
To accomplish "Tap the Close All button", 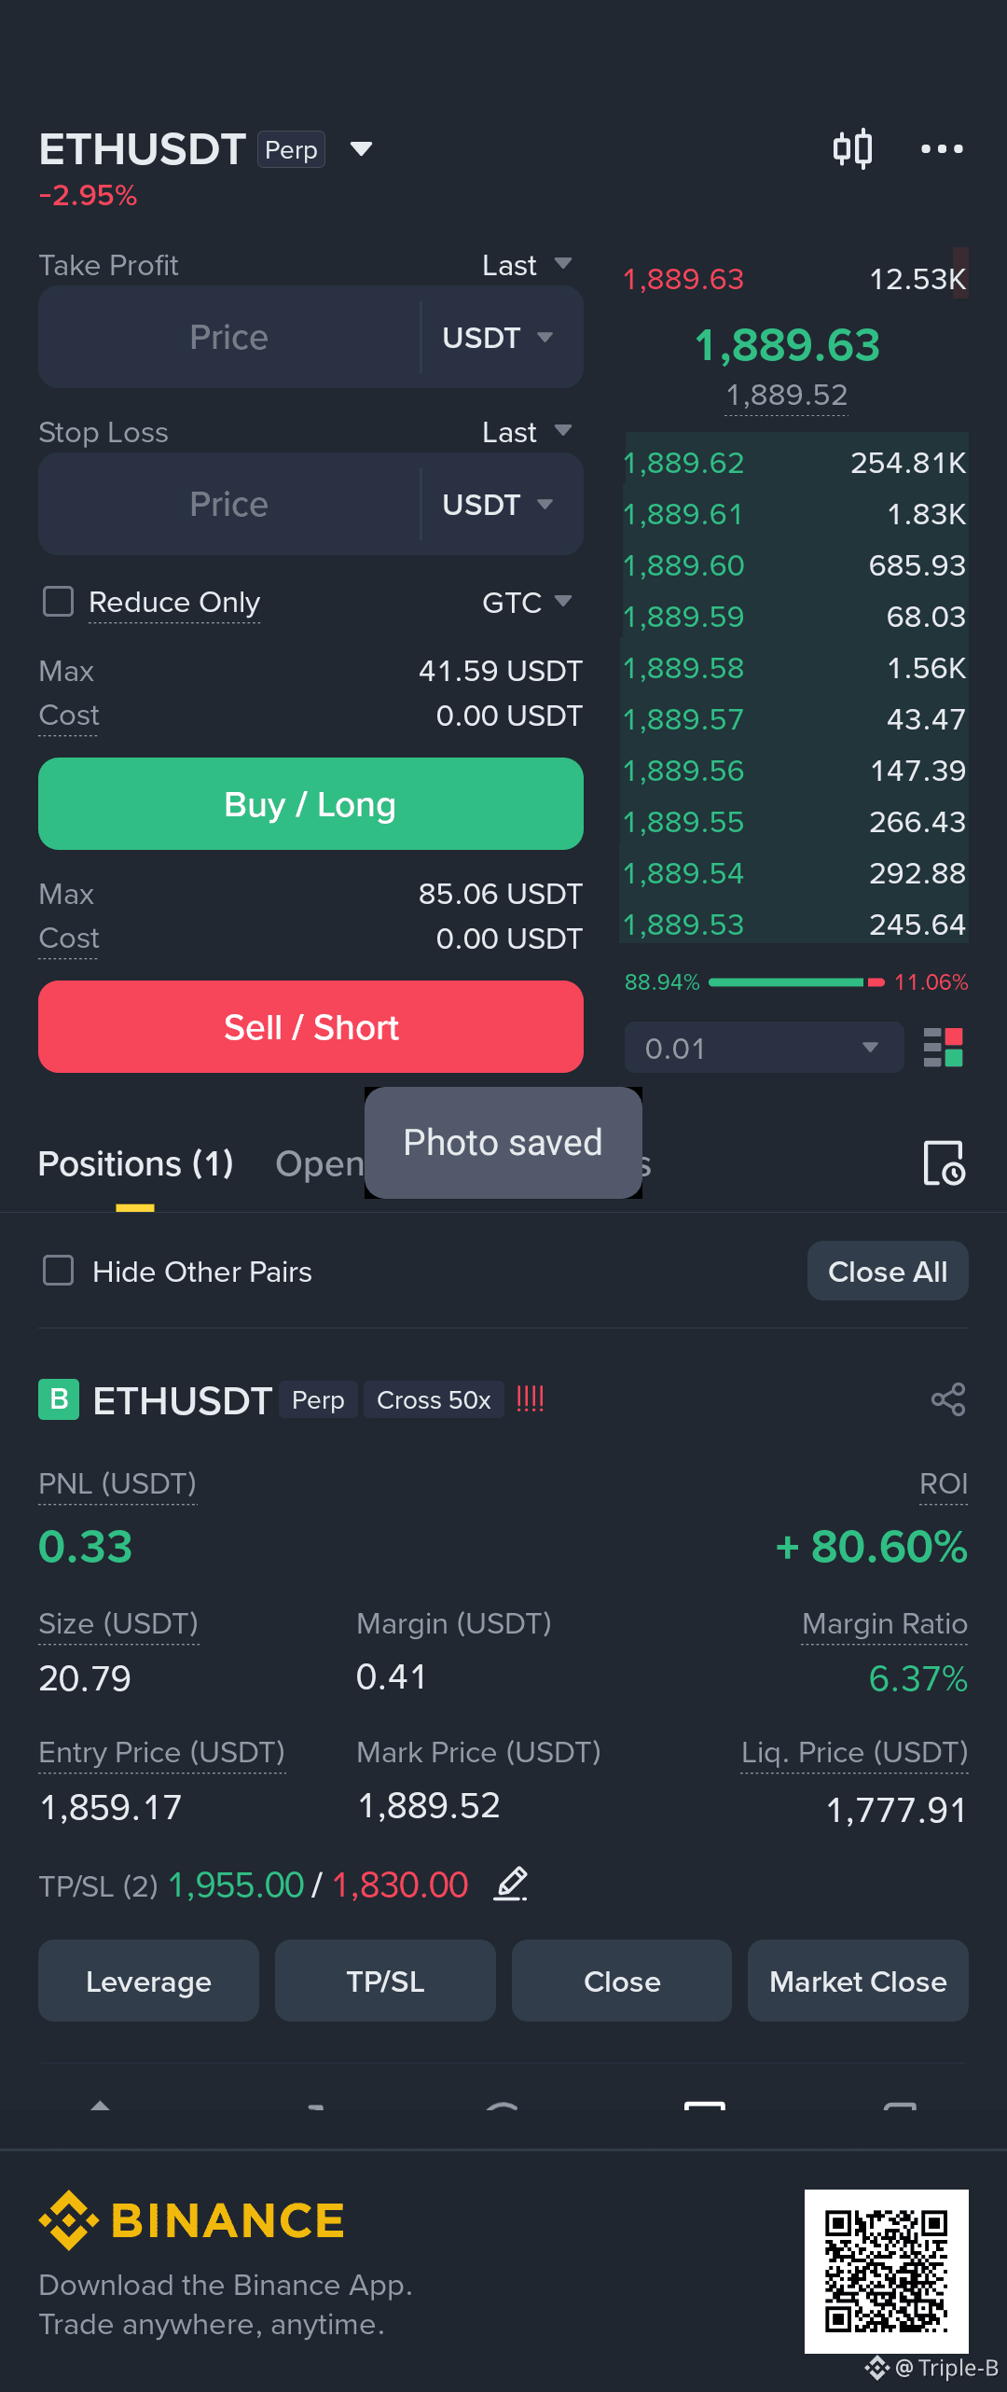I will click(x=888, y=1271).
